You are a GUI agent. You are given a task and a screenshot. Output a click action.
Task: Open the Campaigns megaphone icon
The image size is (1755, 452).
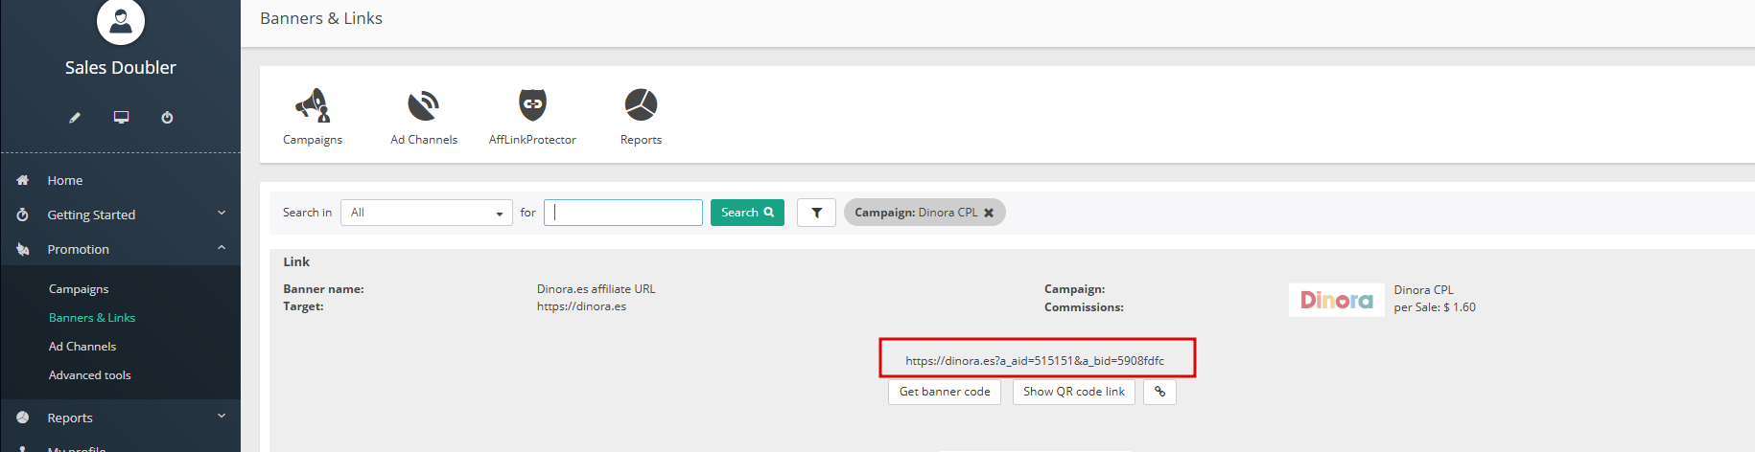click(313, 105)
